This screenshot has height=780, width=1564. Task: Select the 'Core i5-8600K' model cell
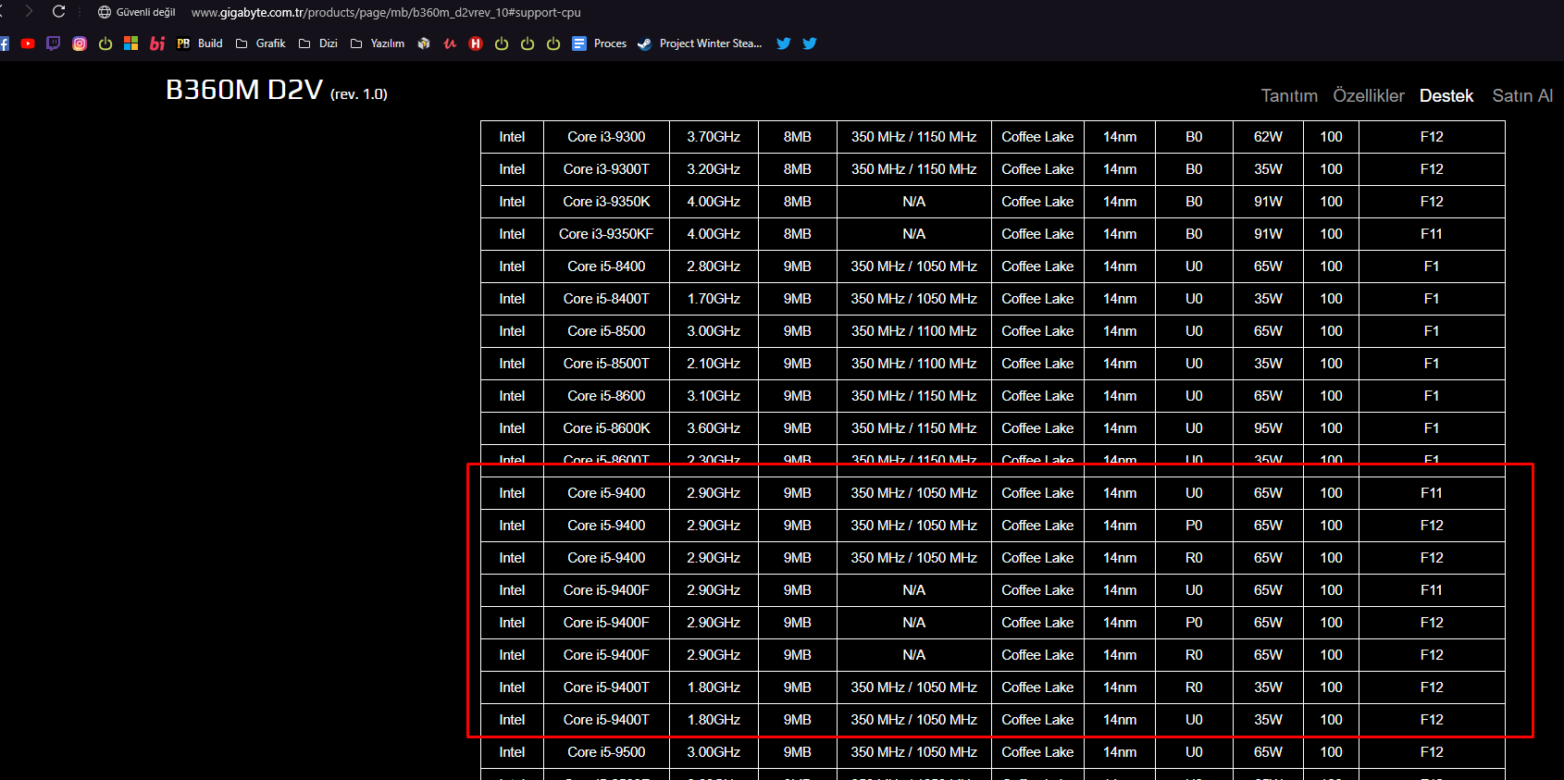[x=606, y=428]
